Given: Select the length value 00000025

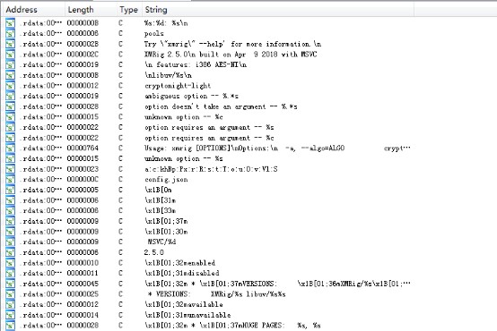Looking at the screenshot, I should [83, 294].
